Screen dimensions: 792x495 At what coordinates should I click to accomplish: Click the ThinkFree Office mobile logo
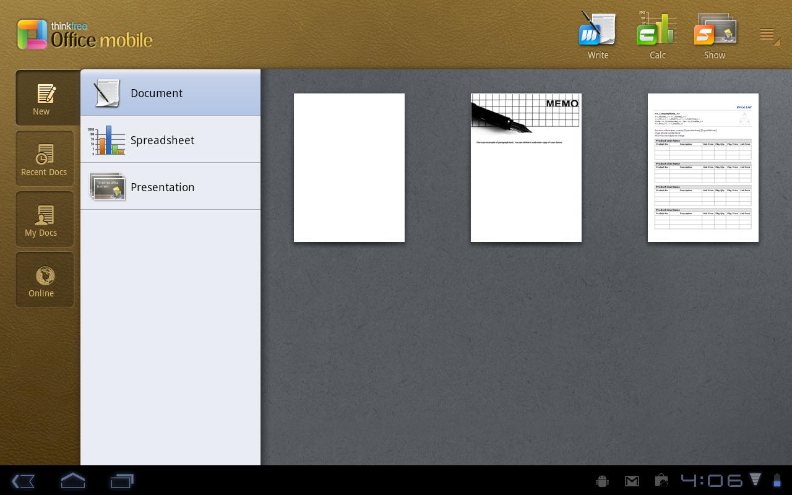click(x=85, y=35)
